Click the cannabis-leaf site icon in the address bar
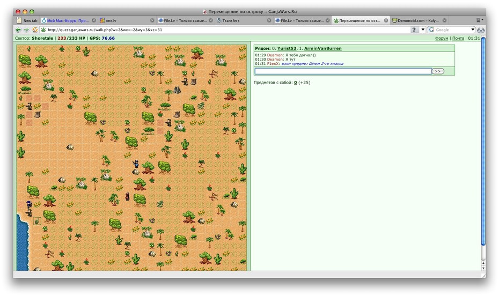The image size is (499, 296). (43, 30)
